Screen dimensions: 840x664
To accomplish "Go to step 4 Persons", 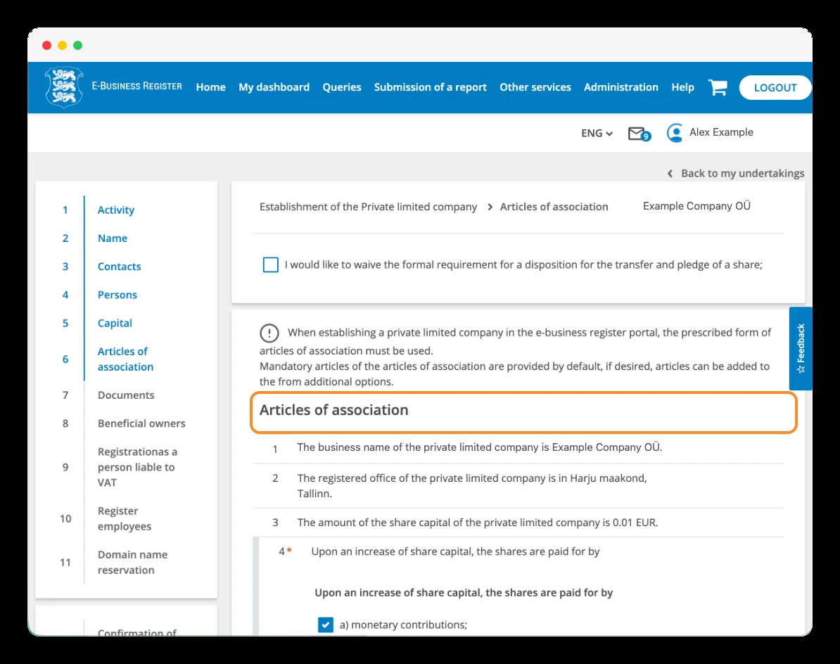I will tap(117, 295).
